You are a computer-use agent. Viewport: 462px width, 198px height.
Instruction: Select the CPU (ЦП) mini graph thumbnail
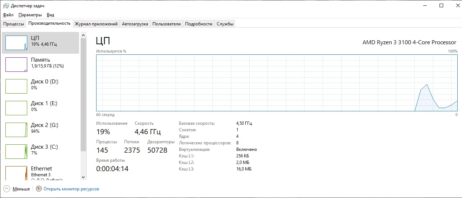16,43
